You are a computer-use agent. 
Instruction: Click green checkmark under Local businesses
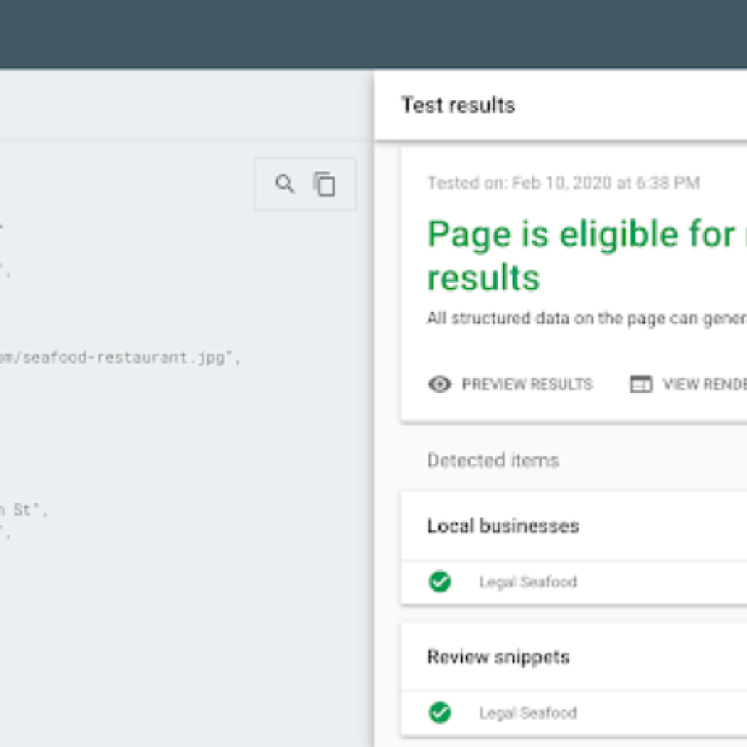440,582
